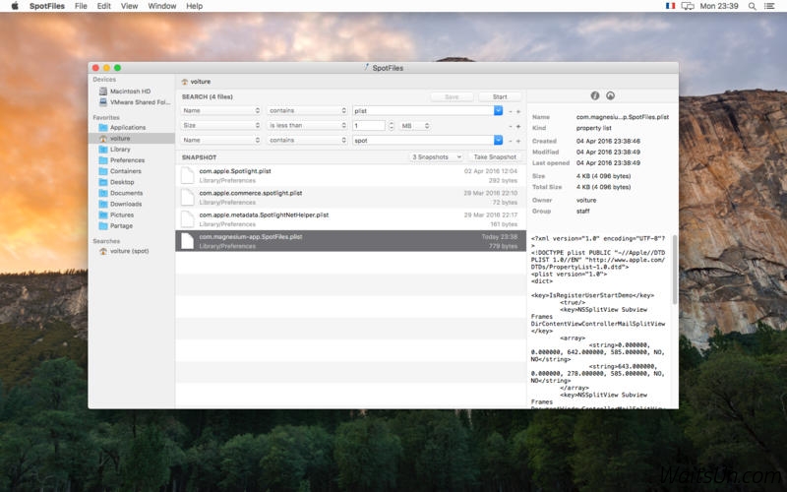Open VMware Shared Folders device

coord(135,102)
